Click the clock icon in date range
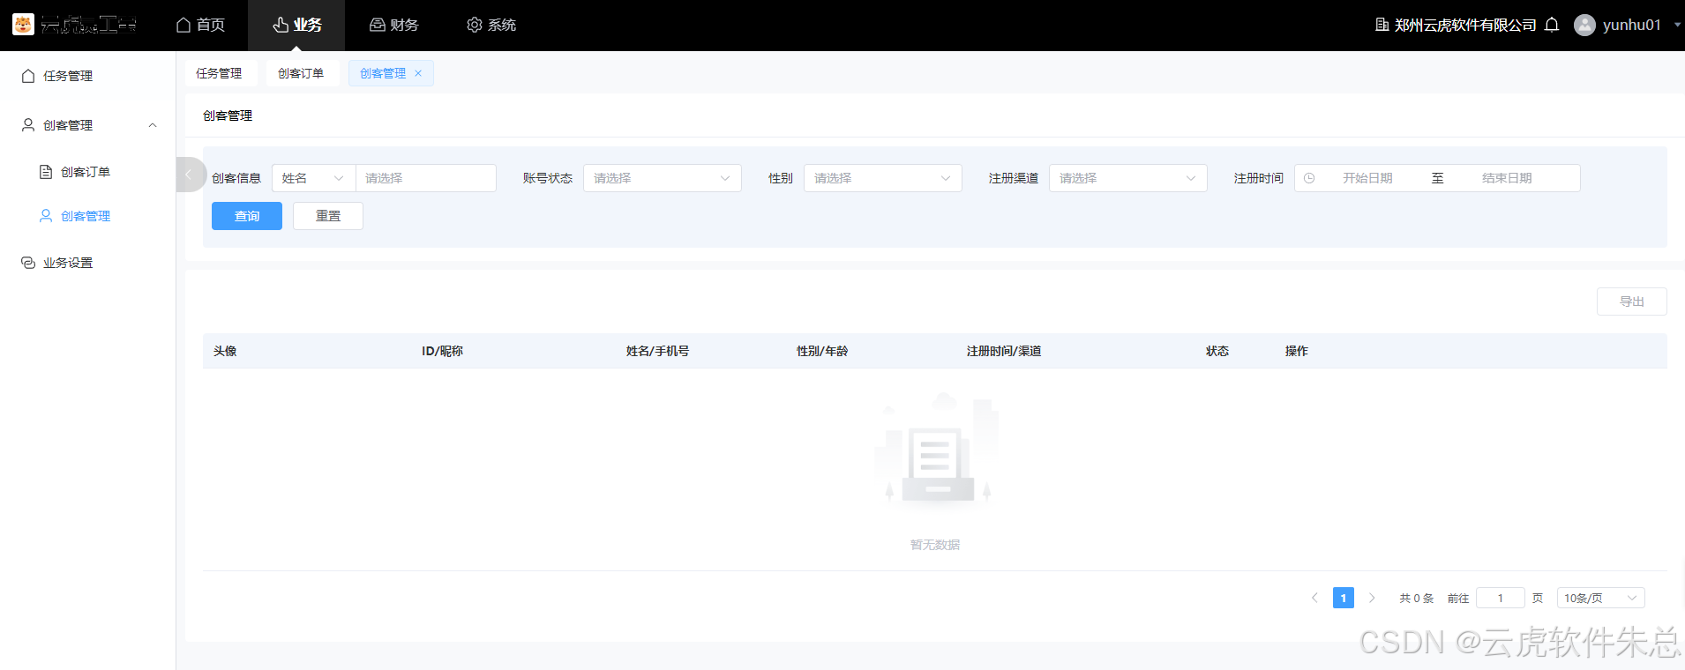Screen dimensions: 1685x670 tap(1309, 178)
